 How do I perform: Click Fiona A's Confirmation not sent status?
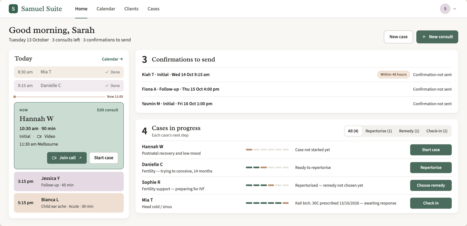(x=432, y=89)
